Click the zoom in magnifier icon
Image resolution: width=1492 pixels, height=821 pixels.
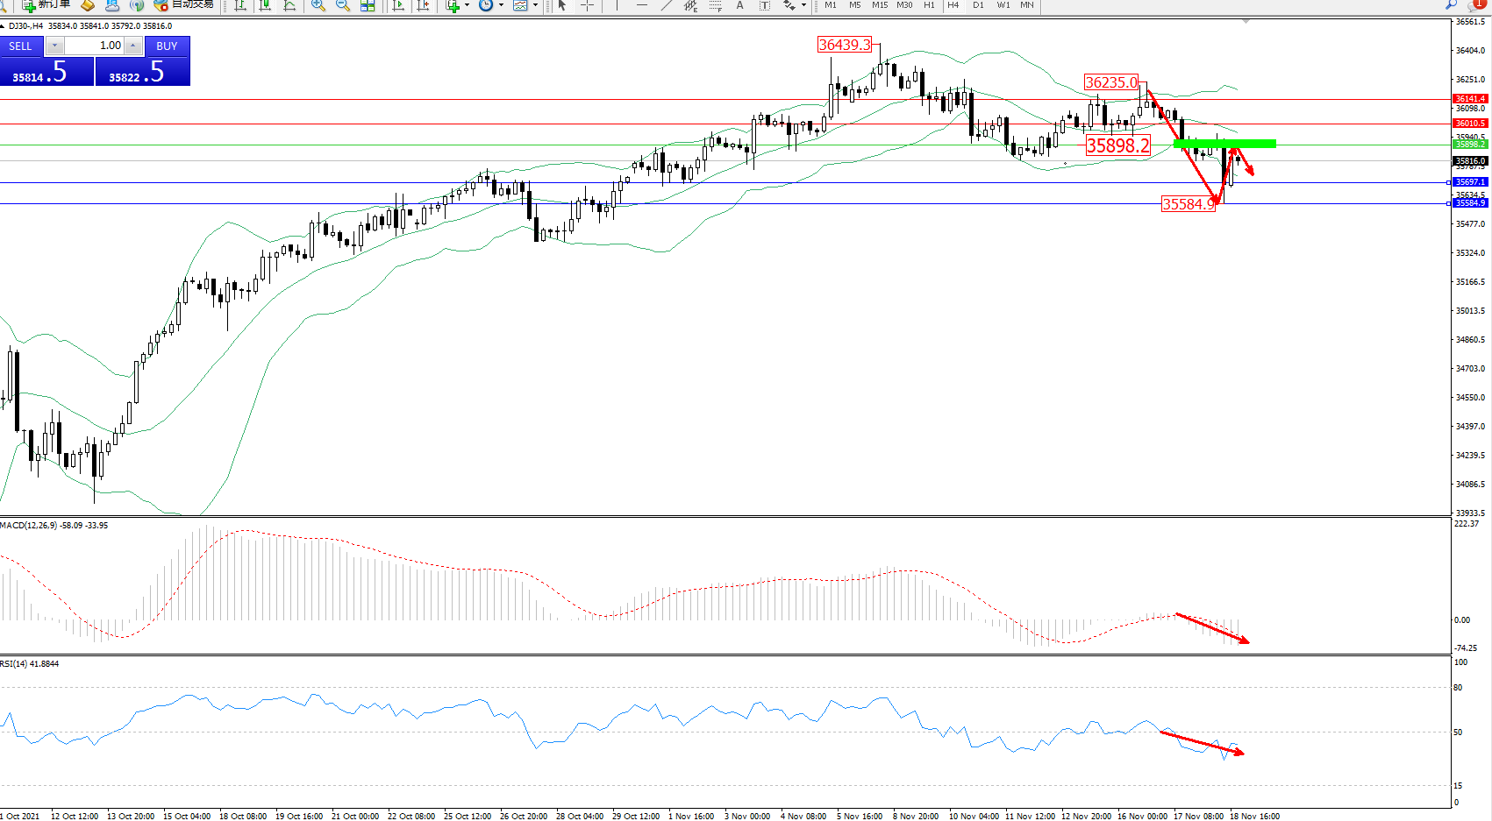pyautogui.click(x=318, y=5)
